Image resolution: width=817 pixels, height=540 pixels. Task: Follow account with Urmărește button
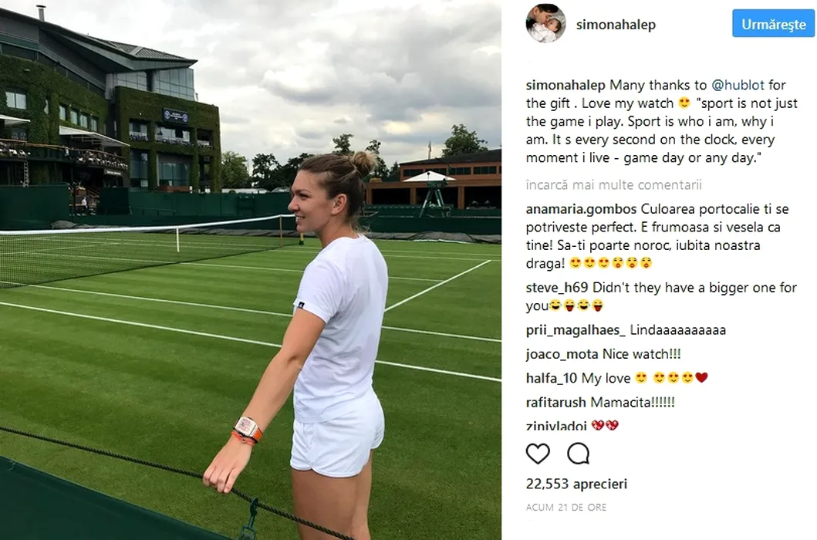click(773, 24)
